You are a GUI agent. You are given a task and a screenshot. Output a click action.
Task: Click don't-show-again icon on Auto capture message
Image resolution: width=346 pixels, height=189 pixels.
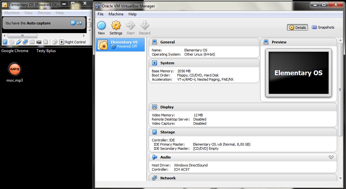coord(79,23)
